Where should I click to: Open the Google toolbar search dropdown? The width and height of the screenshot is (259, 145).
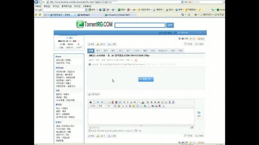click(x=86, y=10)
